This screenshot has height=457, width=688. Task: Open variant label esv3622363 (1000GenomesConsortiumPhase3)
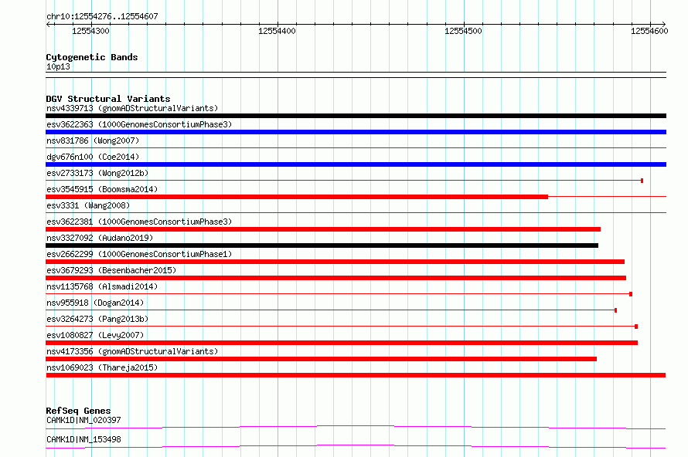point(139,124)
